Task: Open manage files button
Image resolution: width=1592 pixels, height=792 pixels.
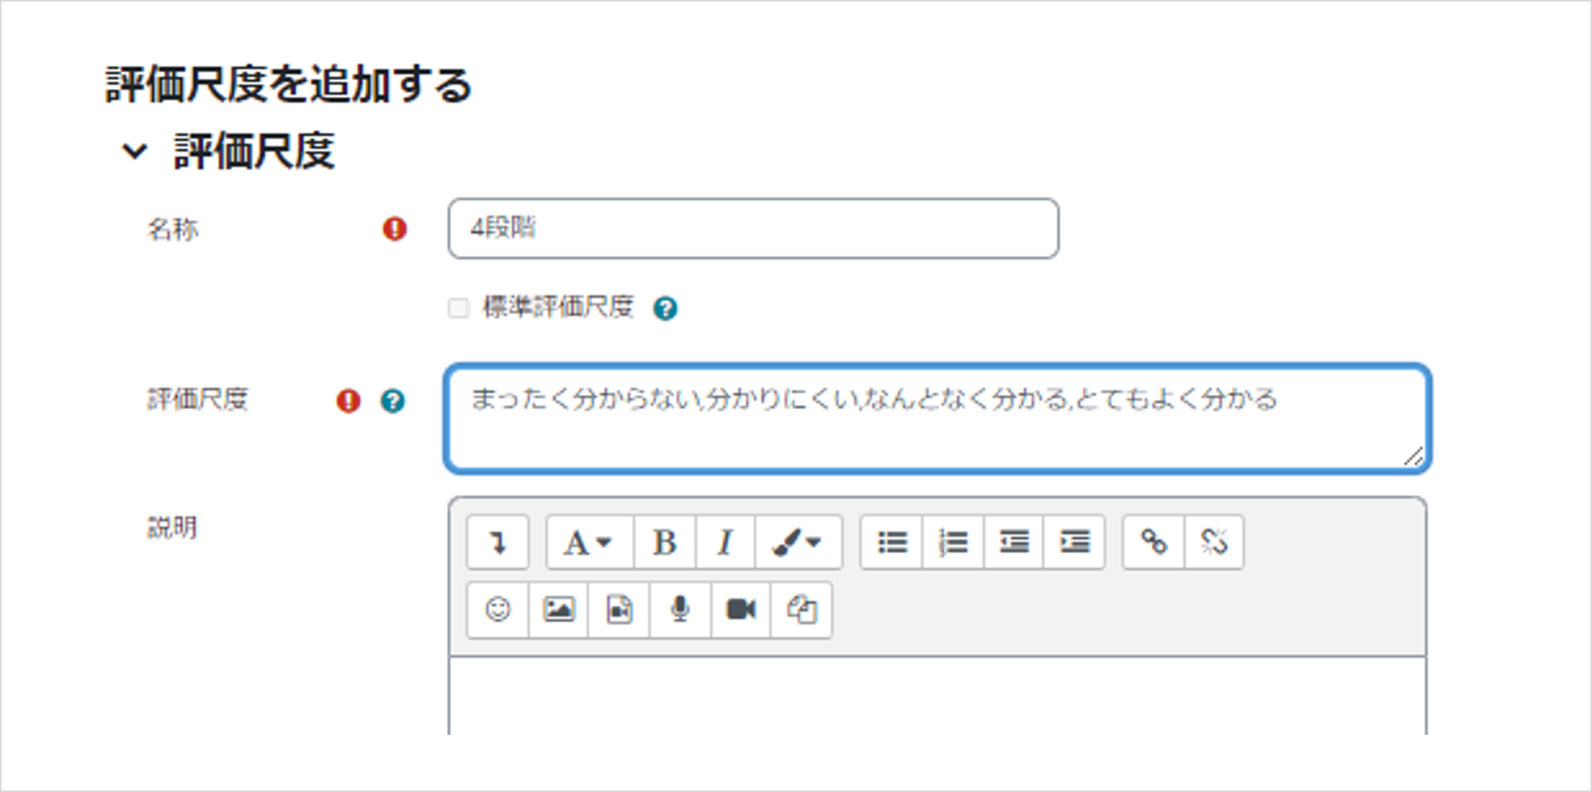Action: (x=802, y=610)
